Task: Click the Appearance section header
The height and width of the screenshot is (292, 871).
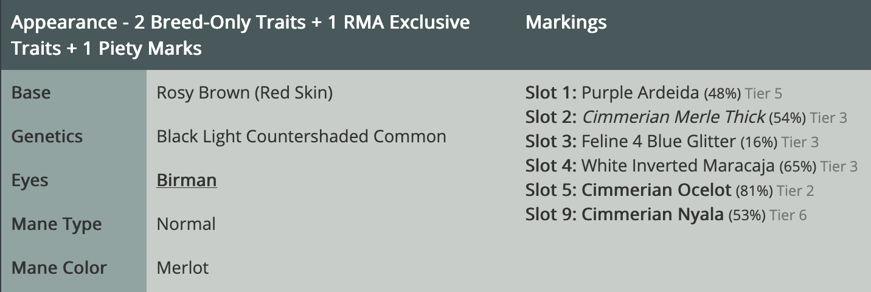Action: 240,35
